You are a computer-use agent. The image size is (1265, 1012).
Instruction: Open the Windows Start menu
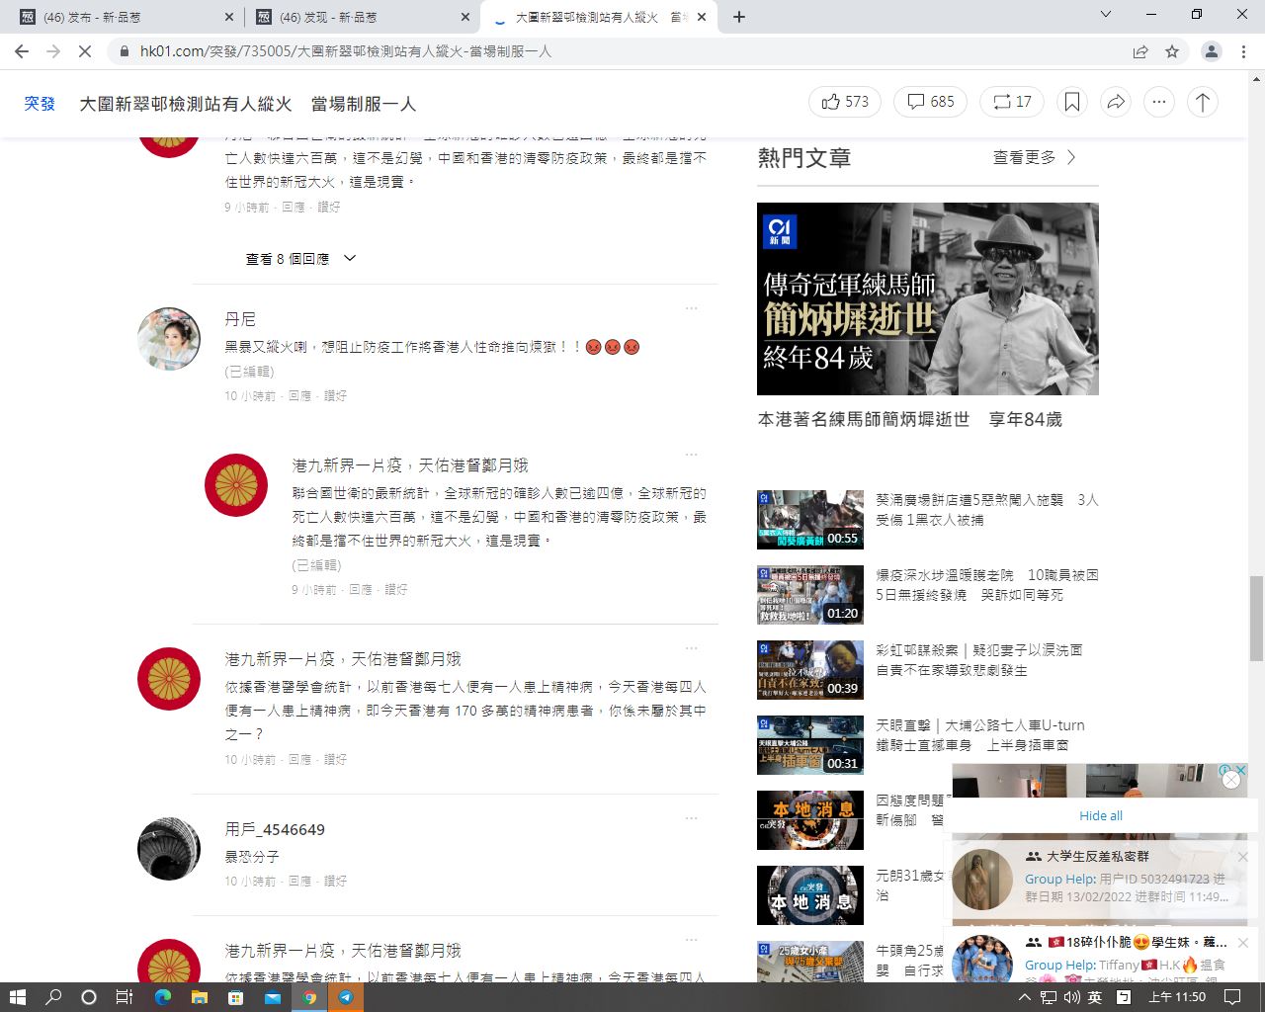17,997
